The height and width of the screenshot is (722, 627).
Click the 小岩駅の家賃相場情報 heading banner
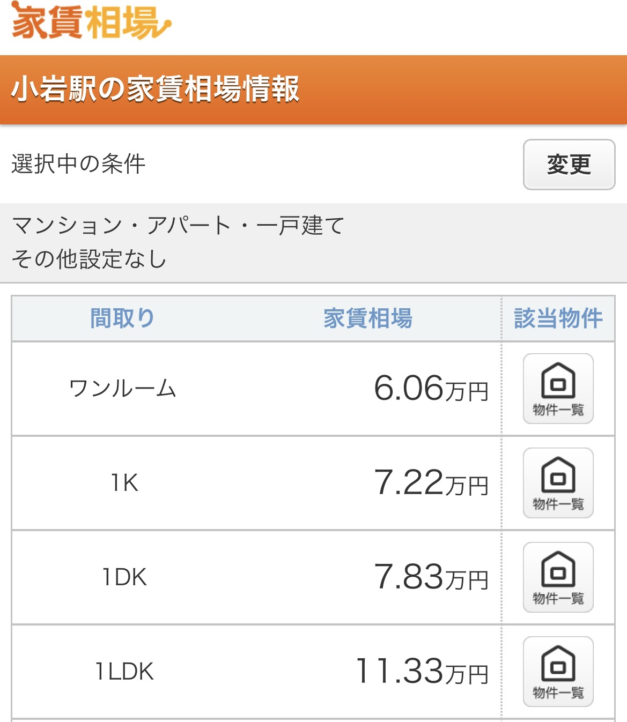click(x=313, y=90)
